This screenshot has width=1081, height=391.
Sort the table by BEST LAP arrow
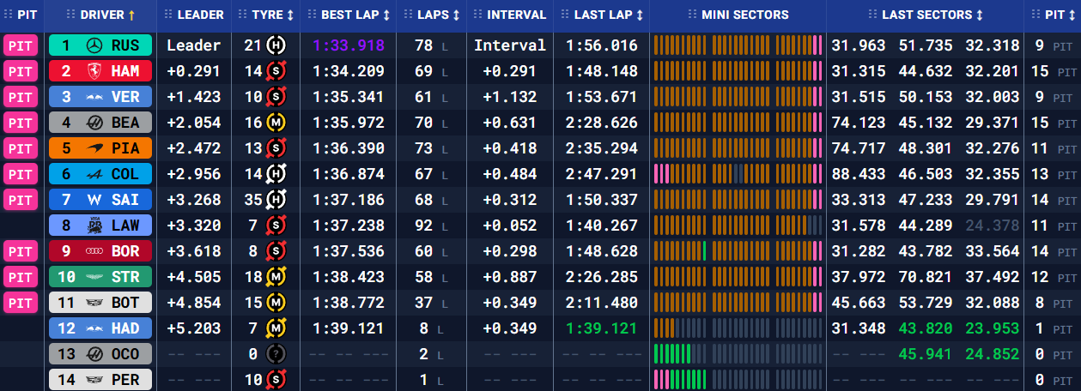(386, 15)
